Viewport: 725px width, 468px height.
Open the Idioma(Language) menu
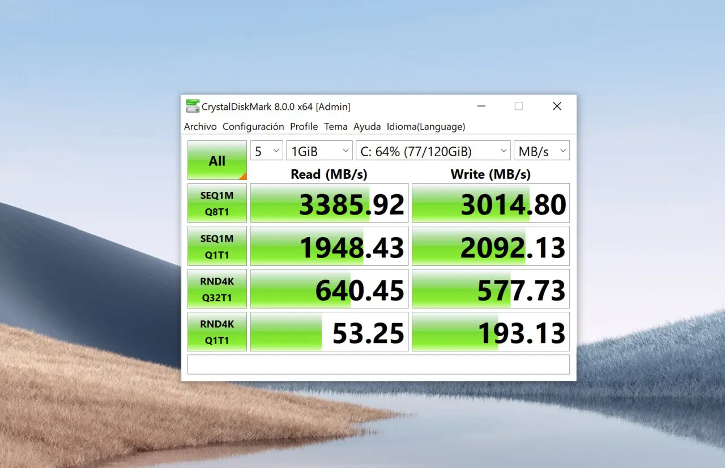click(x=425, y=127)
